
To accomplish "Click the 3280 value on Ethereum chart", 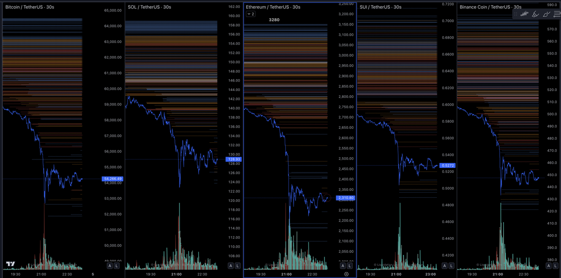I will coord(274,20).
